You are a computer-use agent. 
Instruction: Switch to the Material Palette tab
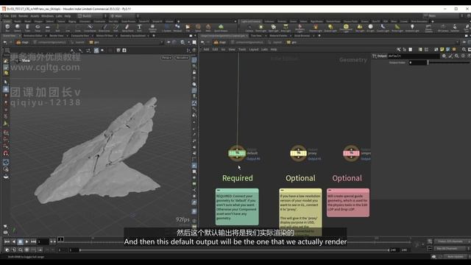278,36
